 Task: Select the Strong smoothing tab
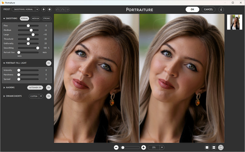tap(46, 18)
